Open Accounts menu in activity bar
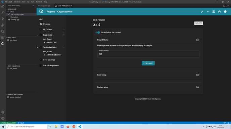This screenshot has width=231, height=129. 3,112
